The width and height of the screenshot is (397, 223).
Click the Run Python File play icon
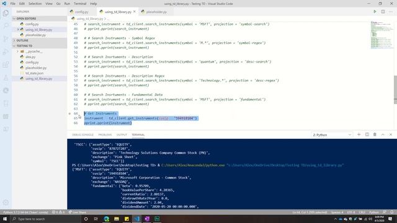[x=375, y=12]
